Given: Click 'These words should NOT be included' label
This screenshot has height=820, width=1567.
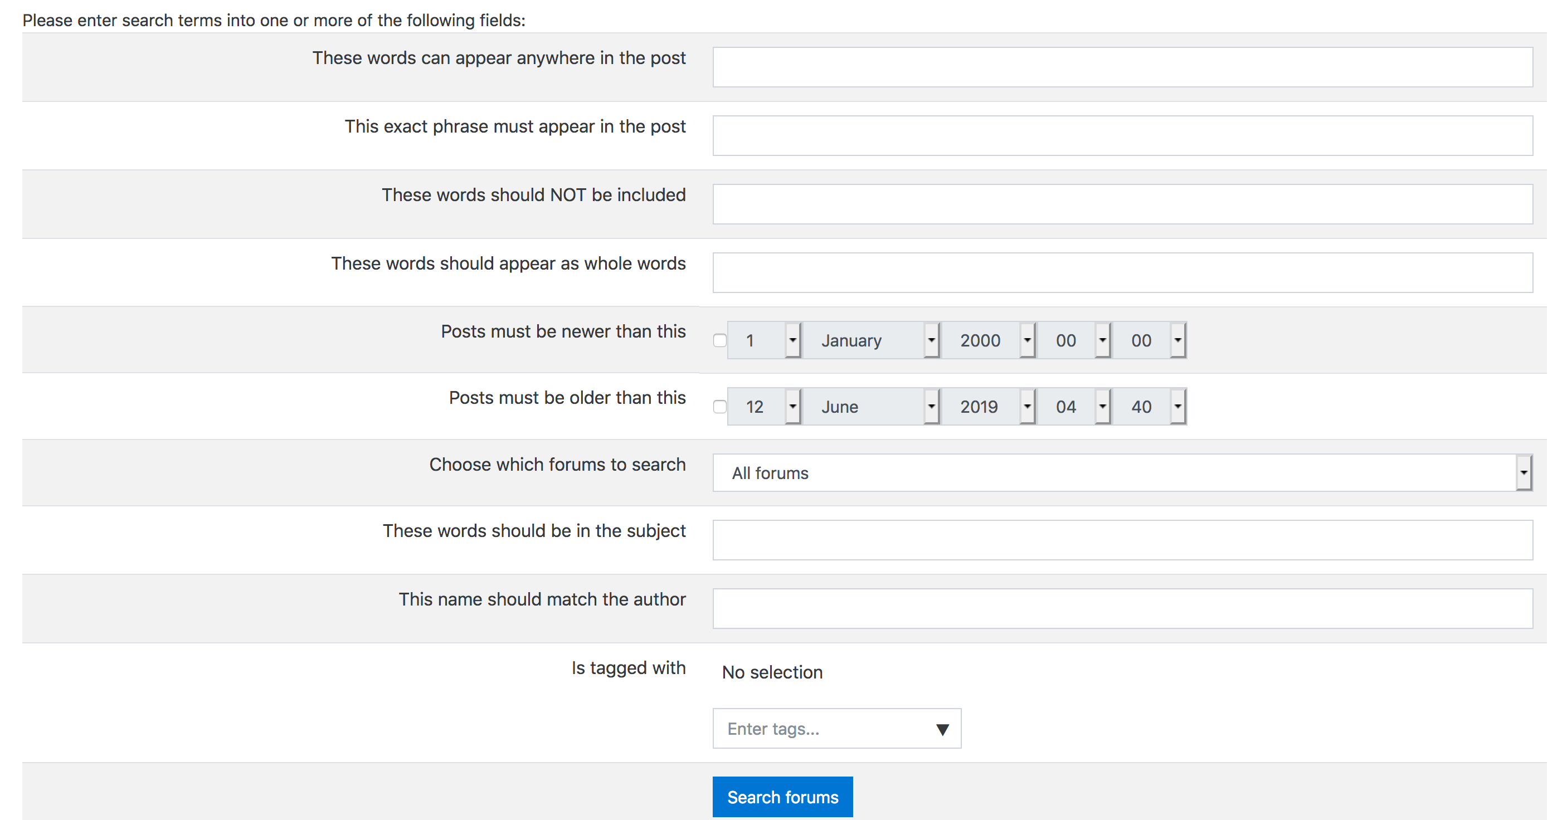Looking at the screenshot, I should pyautogui.click(x=533, y=194).
